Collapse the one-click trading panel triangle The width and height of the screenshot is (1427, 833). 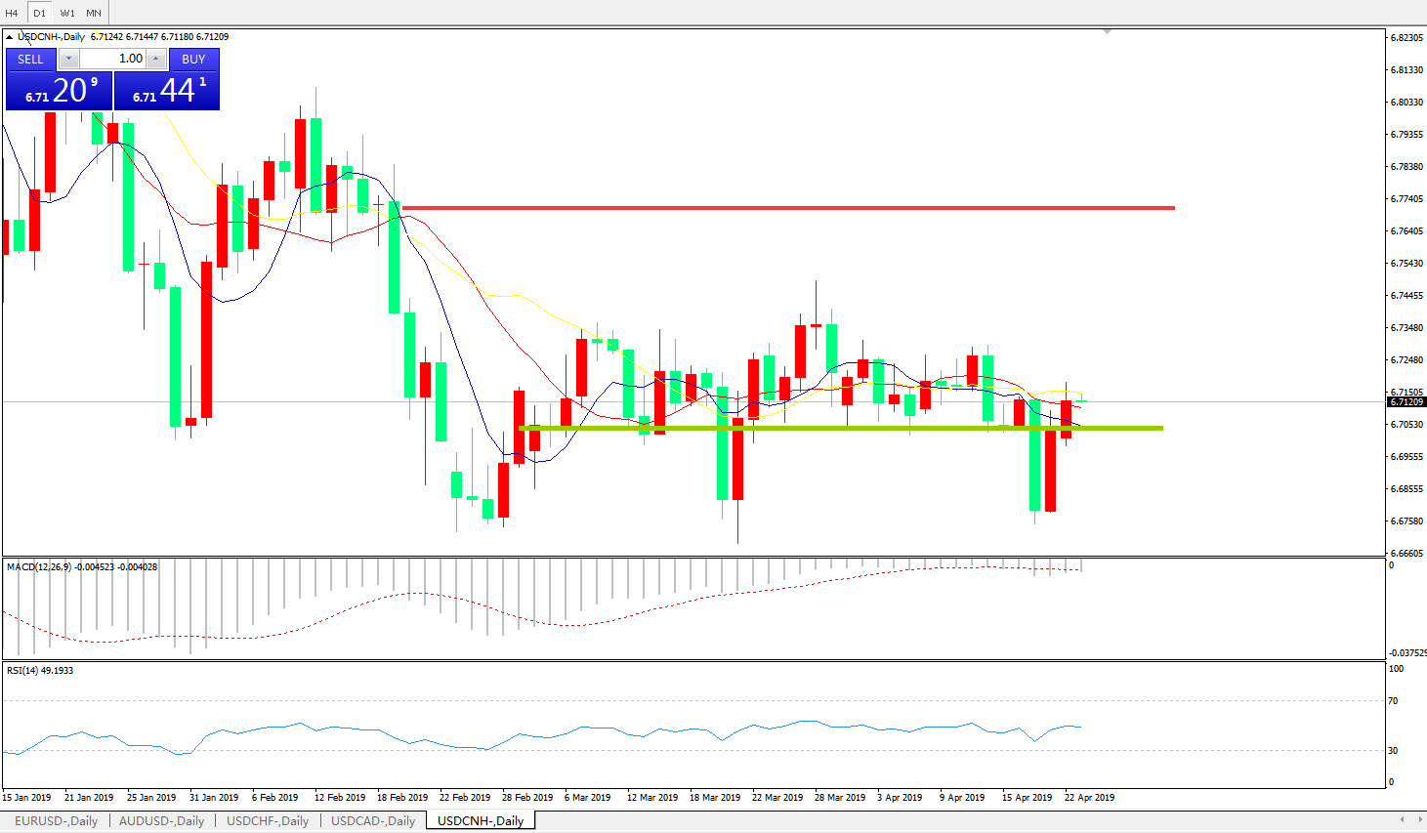(10, 37)
